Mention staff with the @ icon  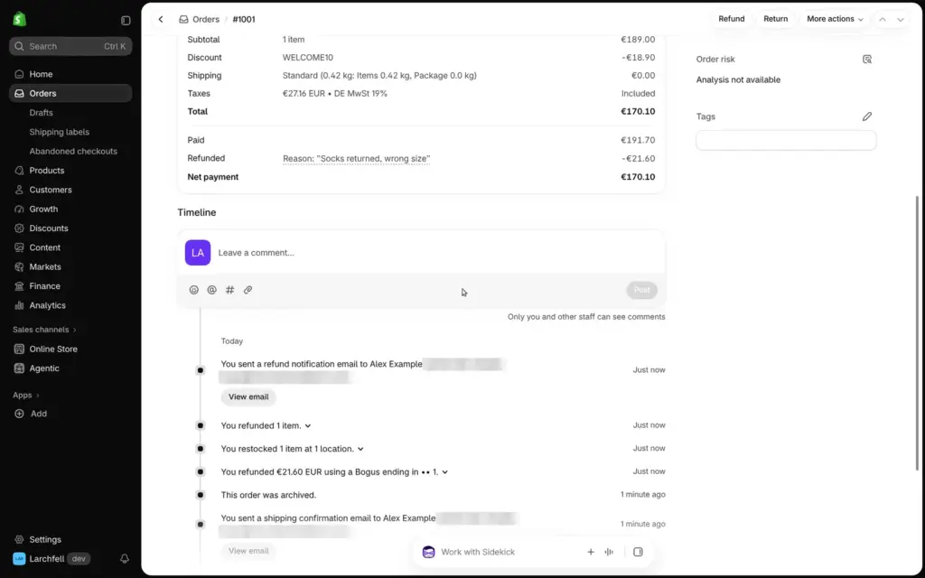211,290
